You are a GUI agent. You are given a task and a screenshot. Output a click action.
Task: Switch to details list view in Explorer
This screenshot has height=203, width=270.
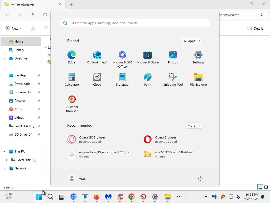(260, 187)
